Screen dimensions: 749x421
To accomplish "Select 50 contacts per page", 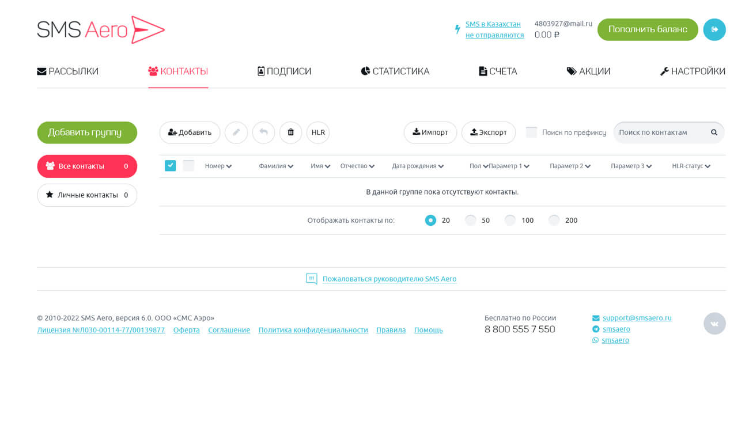I will [x=471, y=220].
